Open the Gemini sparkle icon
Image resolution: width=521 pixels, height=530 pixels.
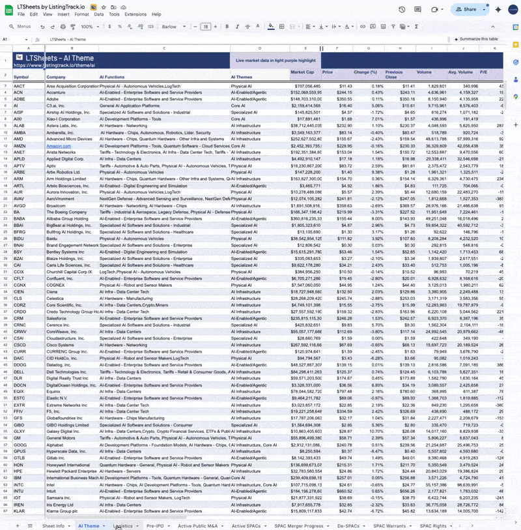(498, 10)
